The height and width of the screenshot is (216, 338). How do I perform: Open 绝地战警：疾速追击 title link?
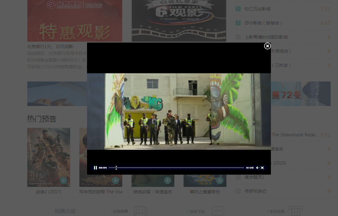pos(153,191)
